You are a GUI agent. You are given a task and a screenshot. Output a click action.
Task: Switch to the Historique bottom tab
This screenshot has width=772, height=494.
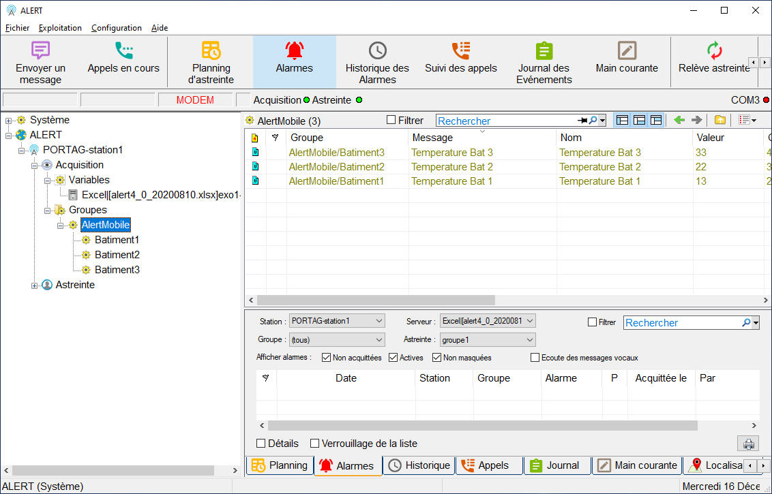point(419,465)
